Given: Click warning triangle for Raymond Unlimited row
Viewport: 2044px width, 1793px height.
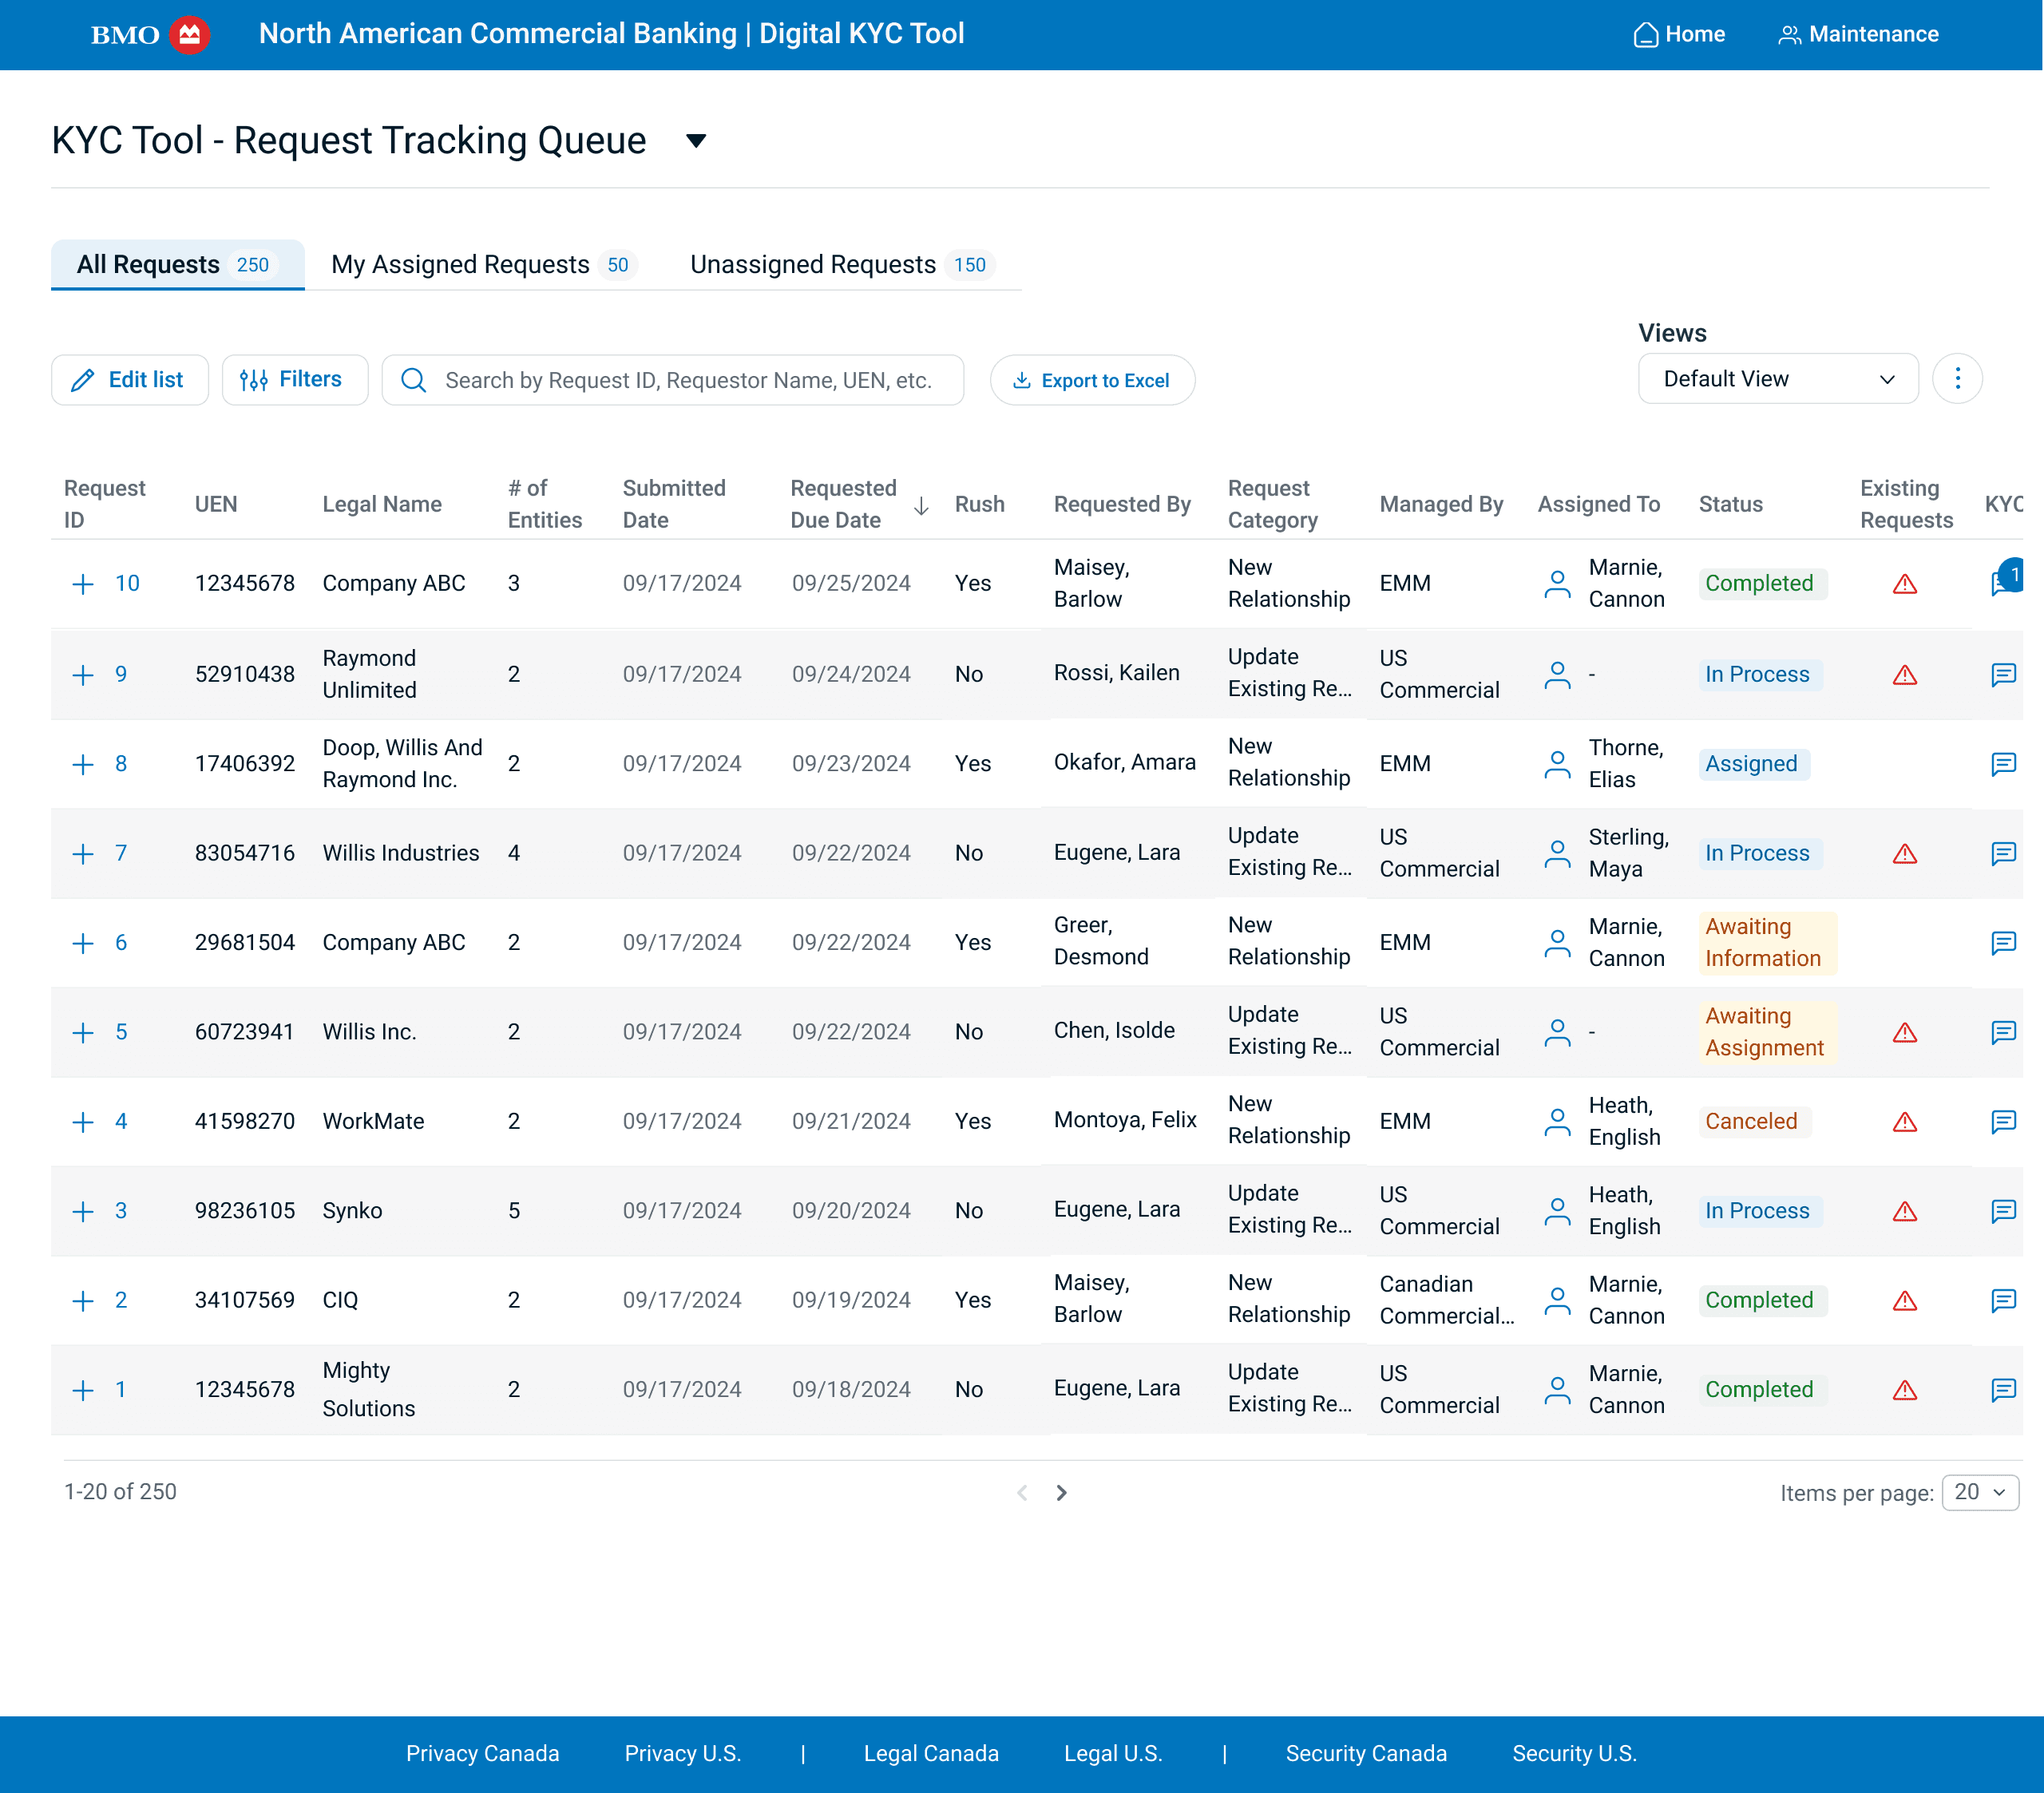Looking at the screenshot, I should (x=1904, y=675).
